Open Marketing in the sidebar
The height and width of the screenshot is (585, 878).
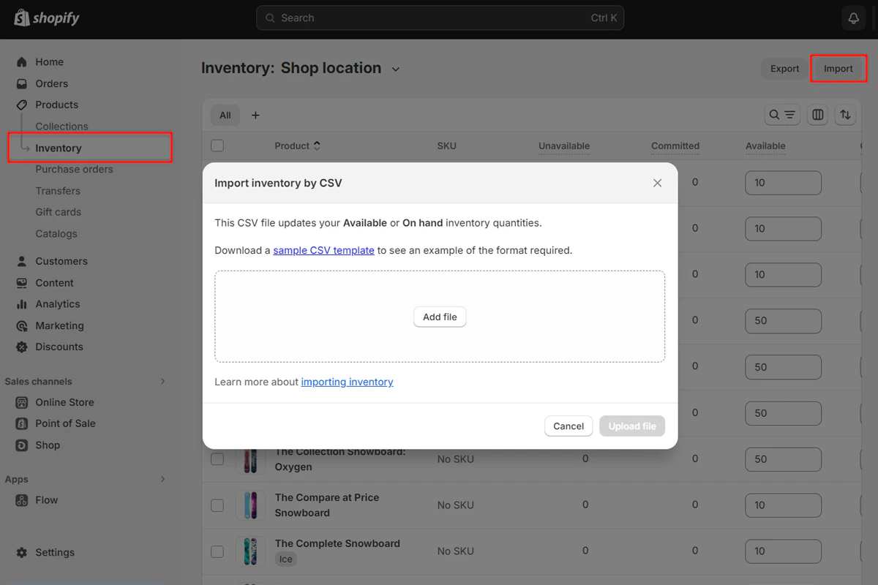63,325
